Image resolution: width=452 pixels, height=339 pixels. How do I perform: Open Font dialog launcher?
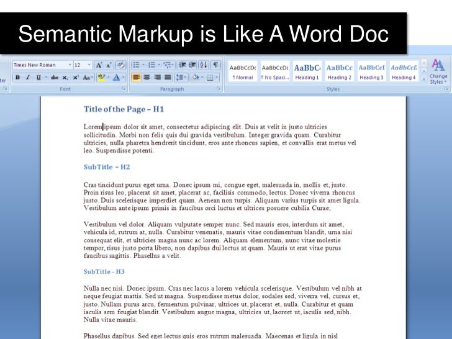tap(124, 89)
